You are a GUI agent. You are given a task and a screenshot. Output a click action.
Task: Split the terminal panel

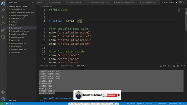tap(174, 66)
